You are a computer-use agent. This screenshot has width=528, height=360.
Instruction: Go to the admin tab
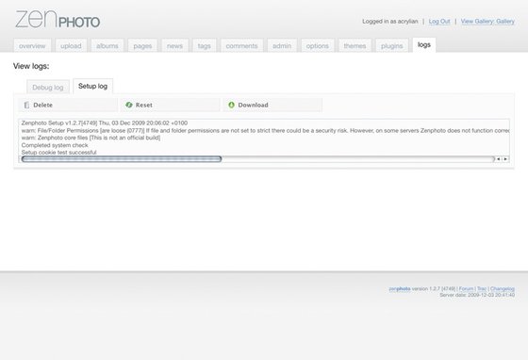tap(282, 46)
